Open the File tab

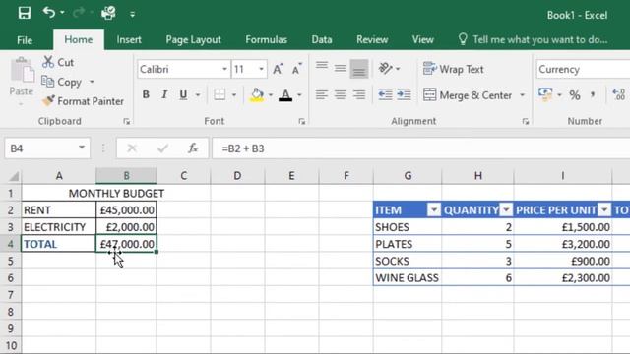pyautogui.click(x=25, y=40)
